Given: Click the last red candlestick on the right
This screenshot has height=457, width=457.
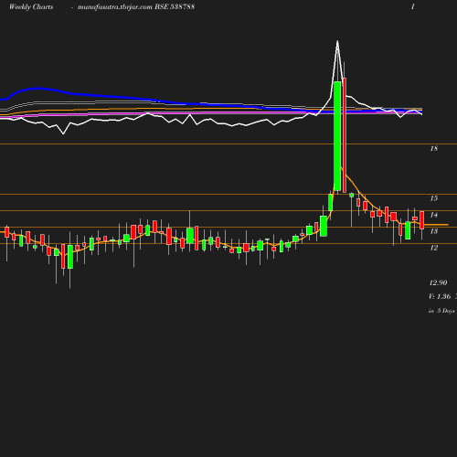Looking at the screenshot, I should pos(422,220).
